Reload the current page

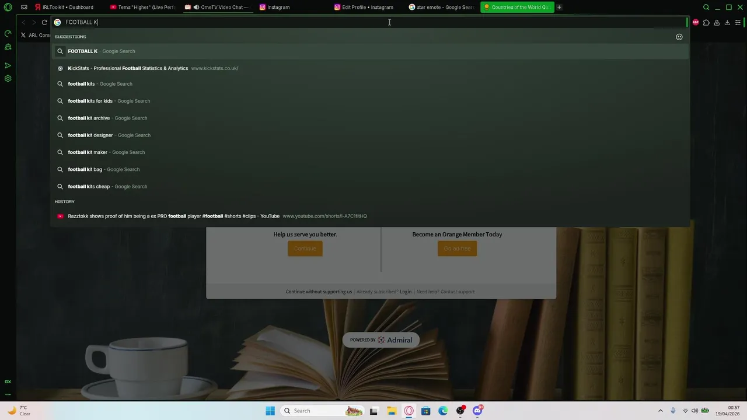click(x=44, y=22)
